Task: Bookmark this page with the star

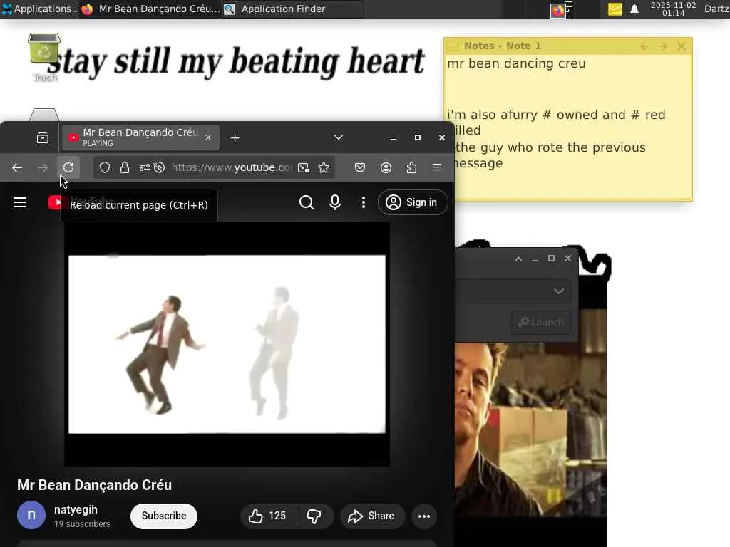Action: [324, 167]
